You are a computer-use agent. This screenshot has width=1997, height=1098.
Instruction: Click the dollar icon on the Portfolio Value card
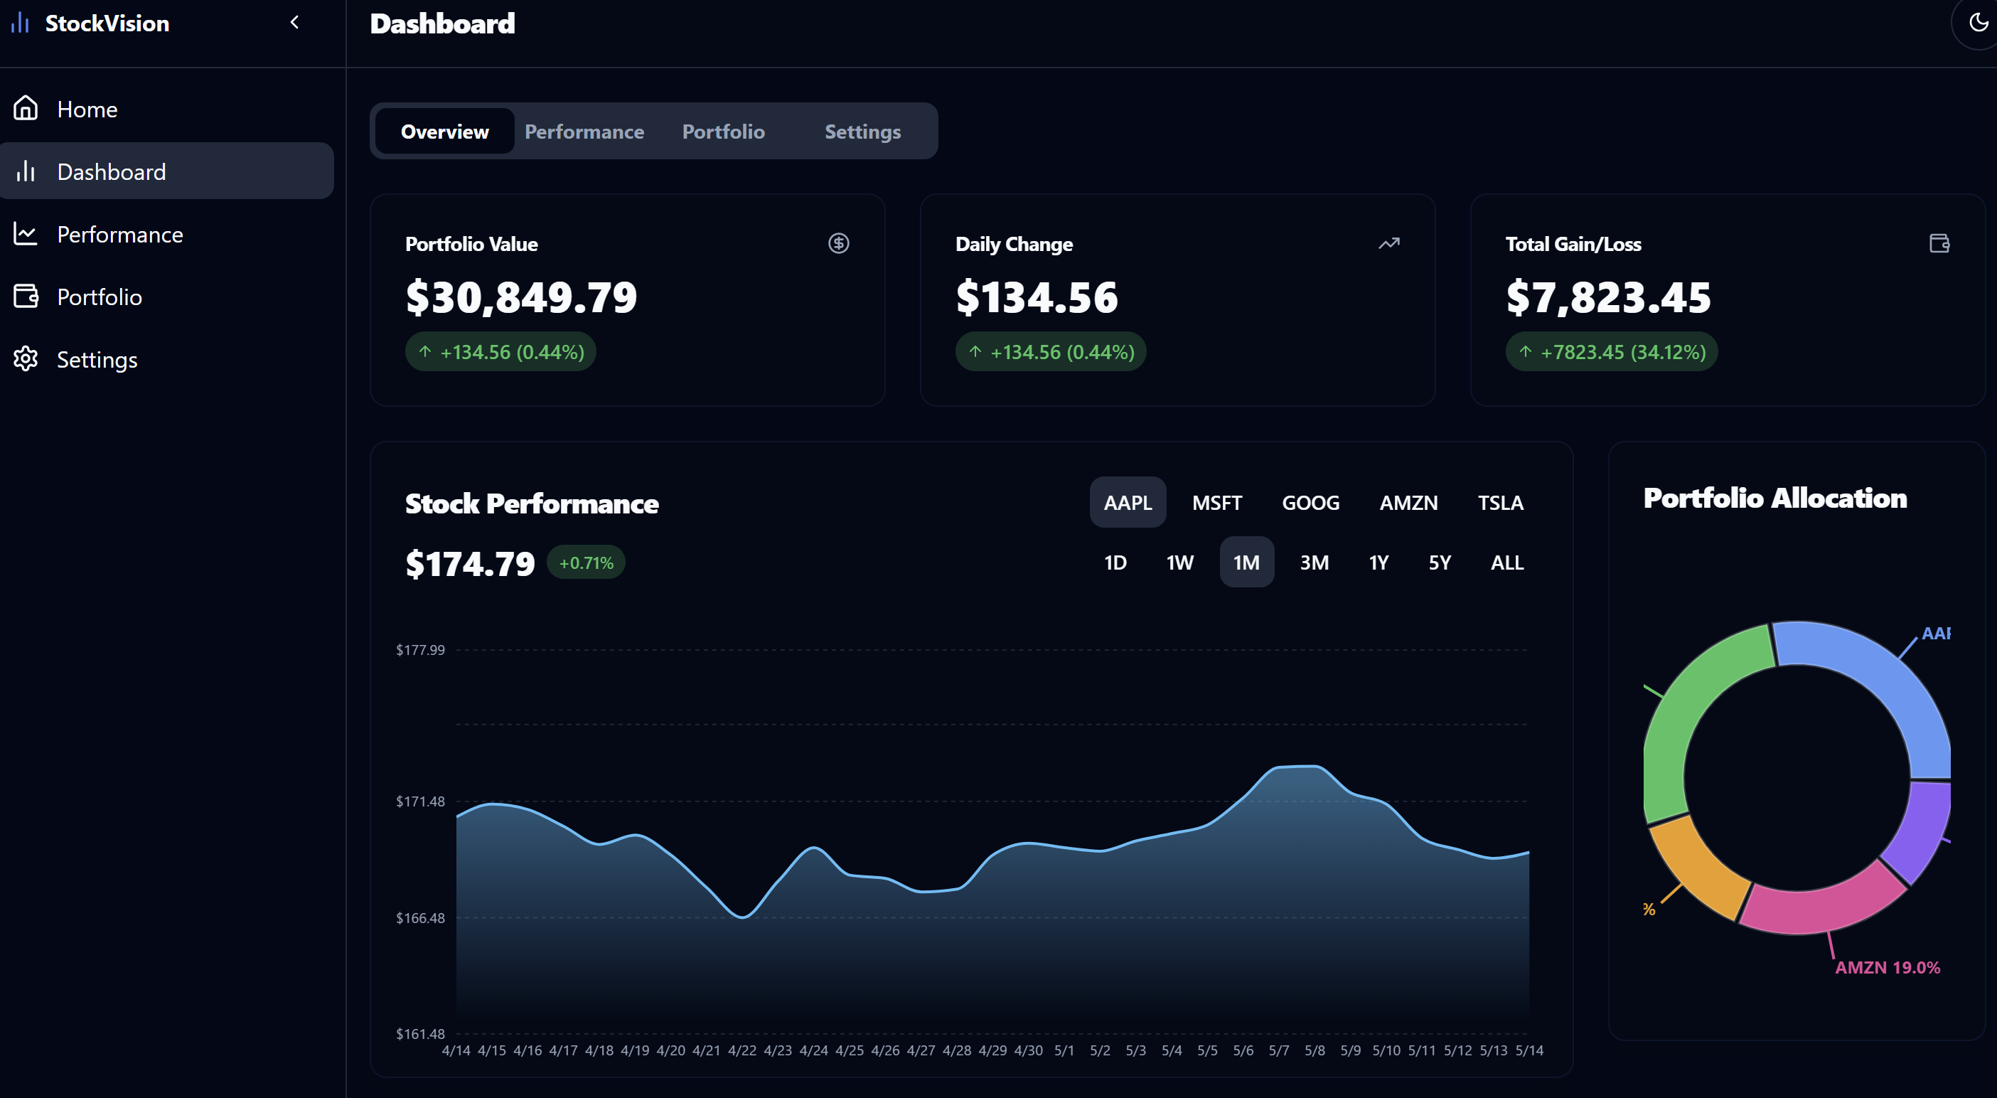(x=838, y=243)
